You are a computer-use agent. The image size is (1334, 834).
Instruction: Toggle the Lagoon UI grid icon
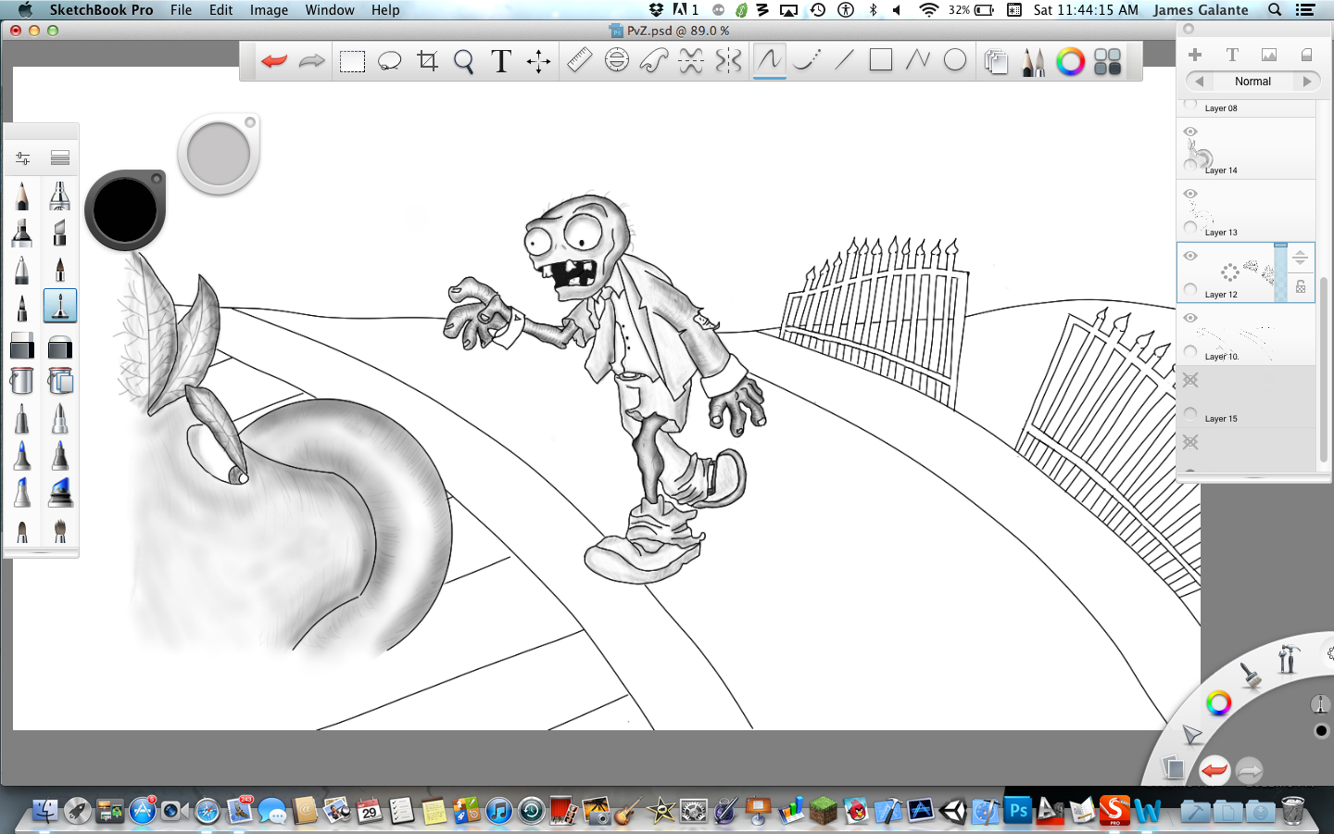pyautogui.click(x=1108, y=62)
